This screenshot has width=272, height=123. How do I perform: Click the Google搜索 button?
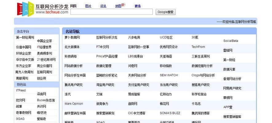click(165, 12)
